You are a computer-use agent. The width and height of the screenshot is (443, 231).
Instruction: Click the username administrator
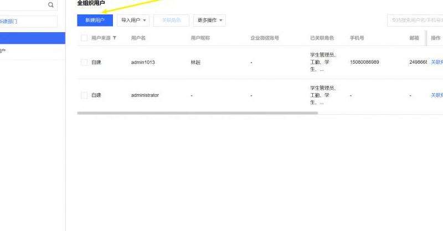pyautogui.click(x=145, y=95)
